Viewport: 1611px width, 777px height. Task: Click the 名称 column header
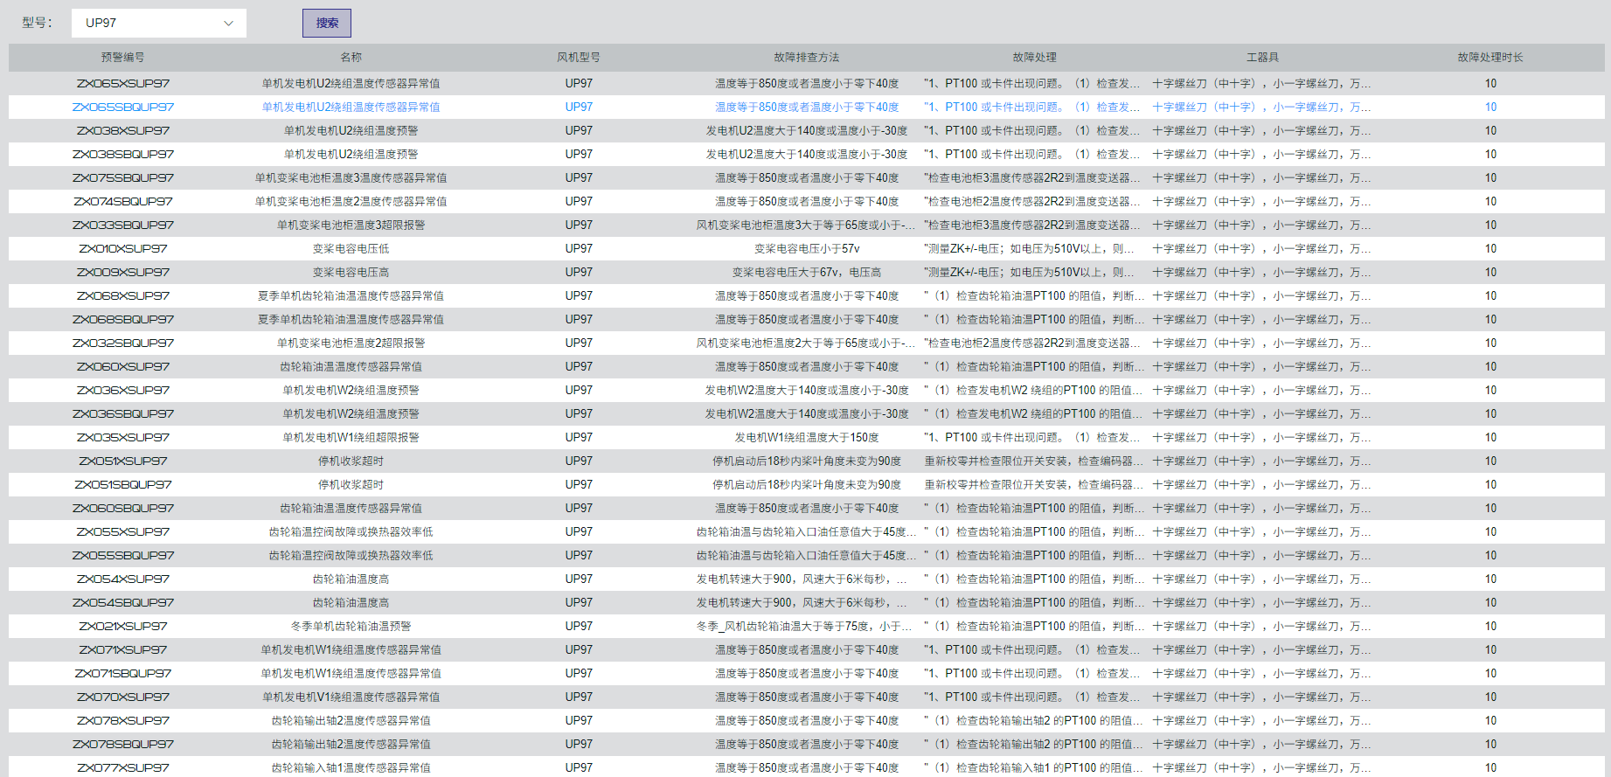click(x=351, y=58)
